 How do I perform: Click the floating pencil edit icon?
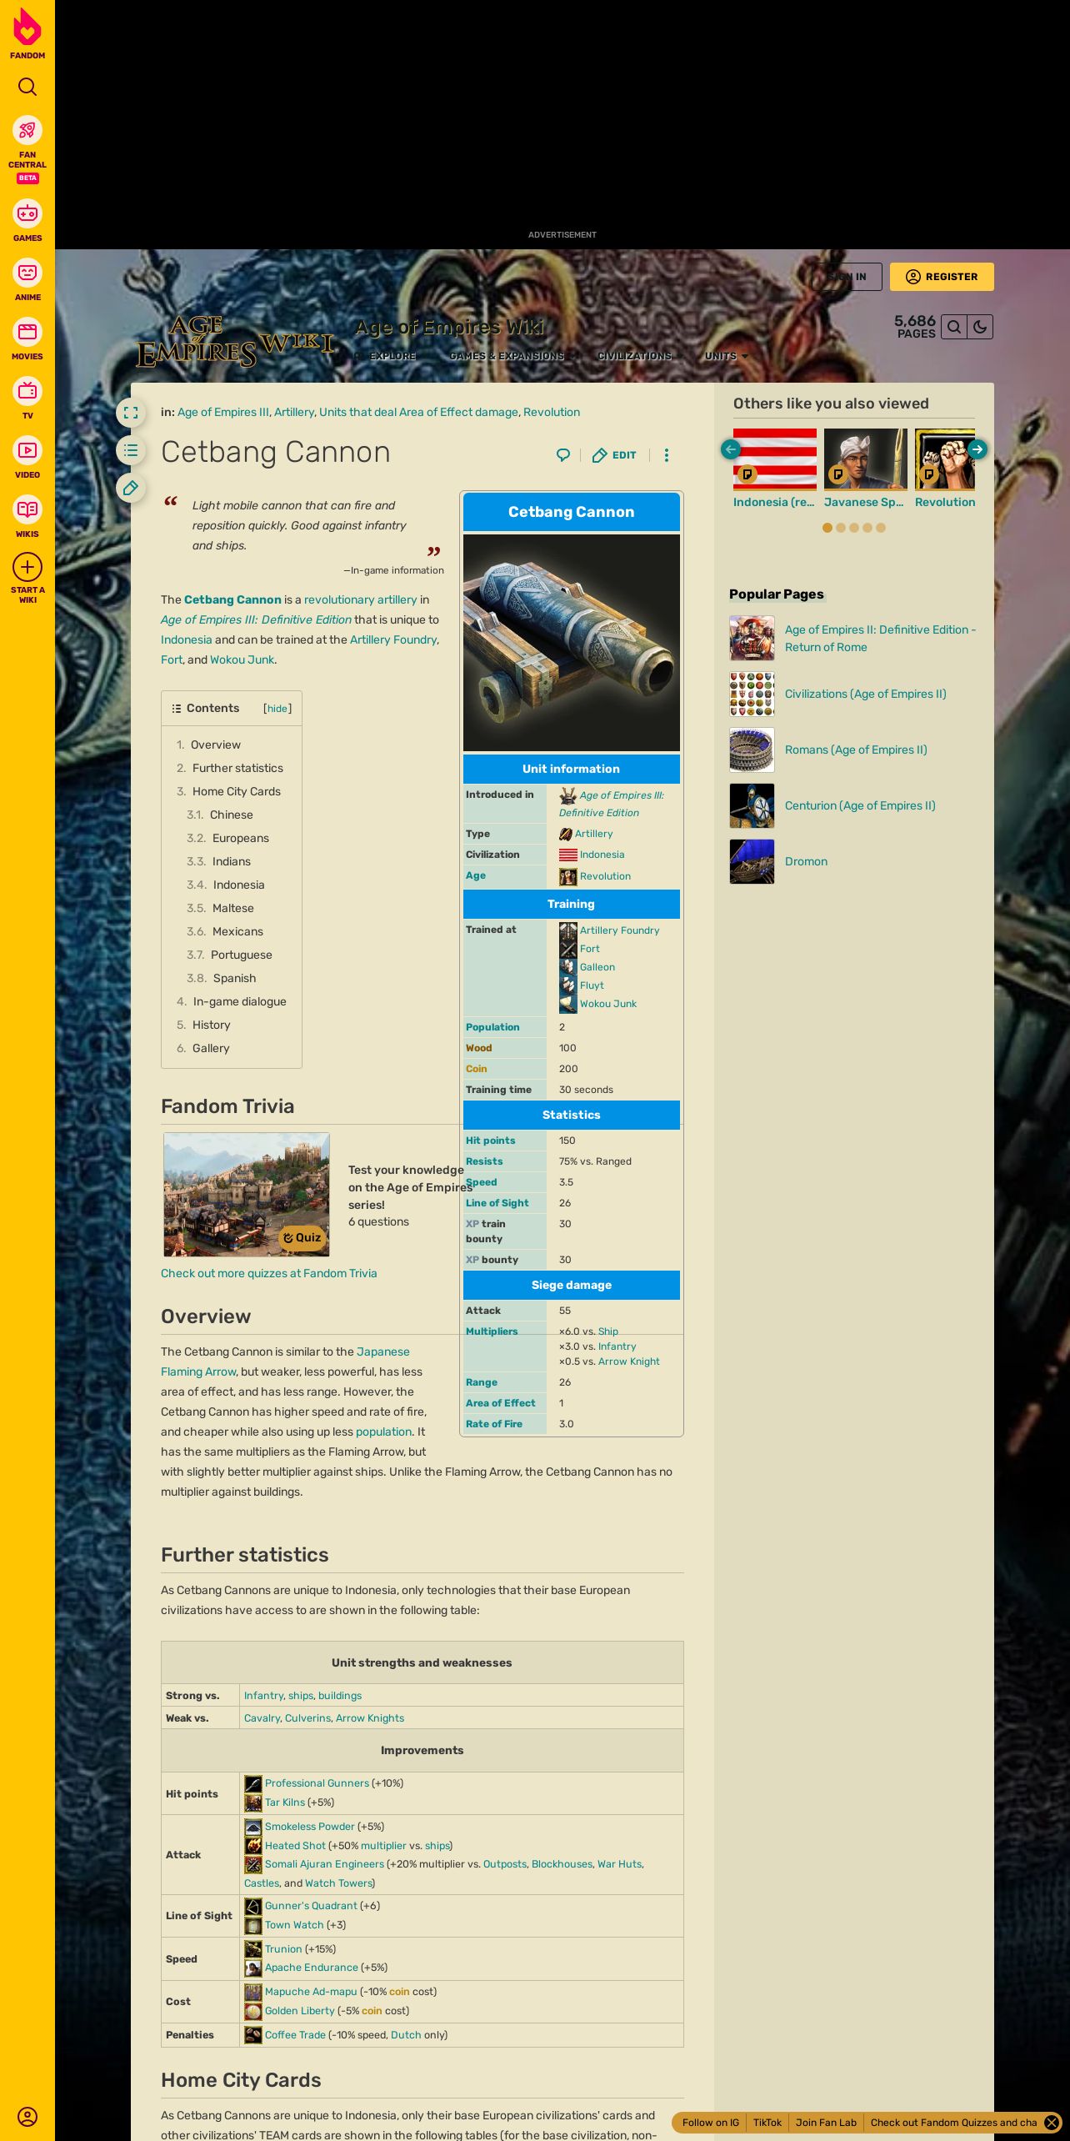[x=131, y=488]
